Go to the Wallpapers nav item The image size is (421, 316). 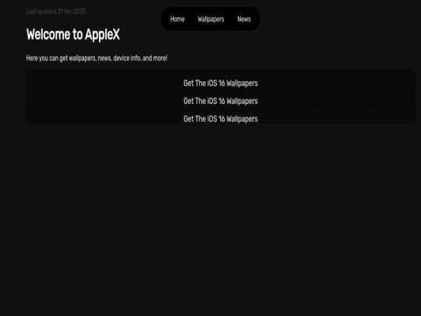tap(210, 20)
